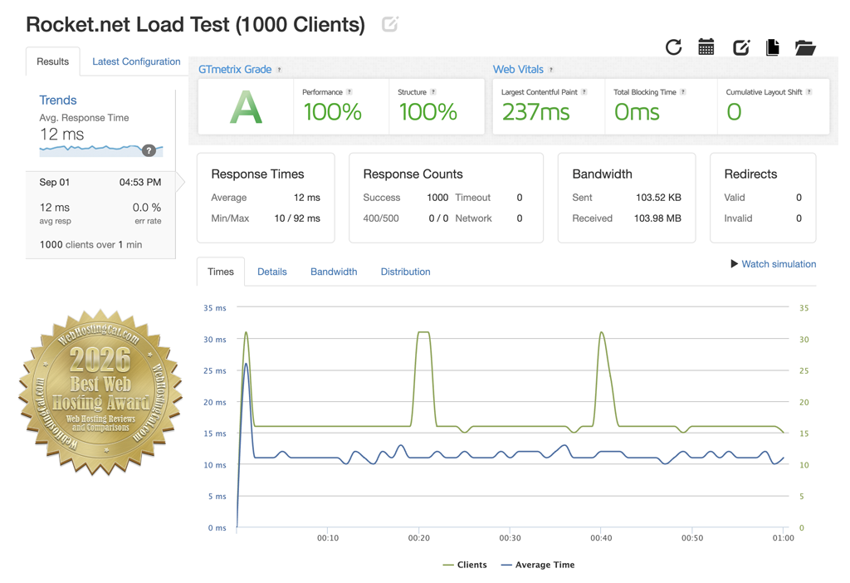Click the Trends heading link
The image size is (850, 583).
pyautogui.click(x=58, y=100)
